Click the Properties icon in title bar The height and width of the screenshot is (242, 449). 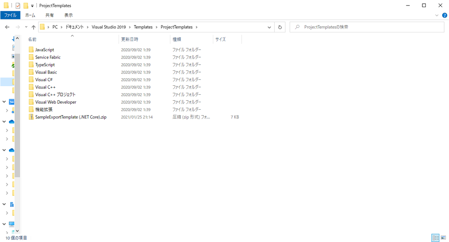pos(18,6)
